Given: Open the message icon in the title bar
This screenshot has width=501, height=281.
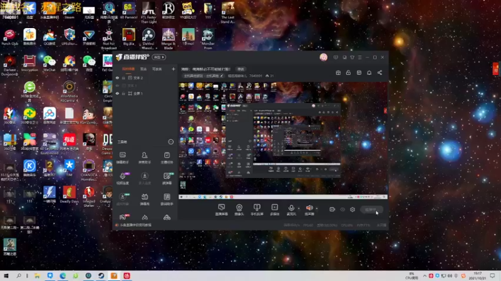Looking at the screenshot, I should click(336, 57).
